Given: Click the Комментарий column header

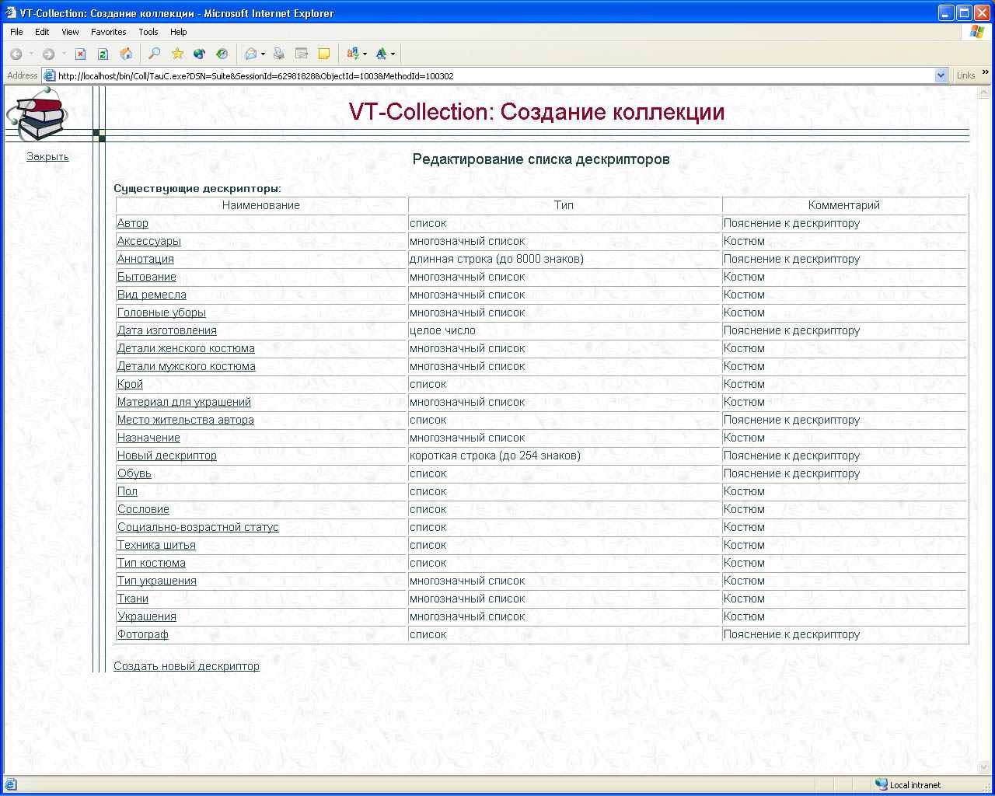Looking at the screenshot, I should pos(844,205).
